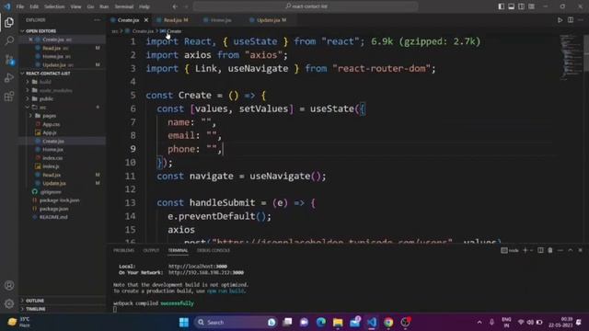The image size is (589, 331).
Task: Open the network URL link in terminal
Action: 206,272
